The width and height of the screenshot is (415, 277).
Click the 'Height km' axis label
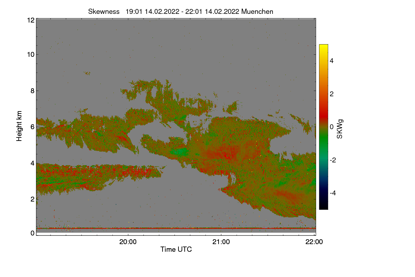19,126
